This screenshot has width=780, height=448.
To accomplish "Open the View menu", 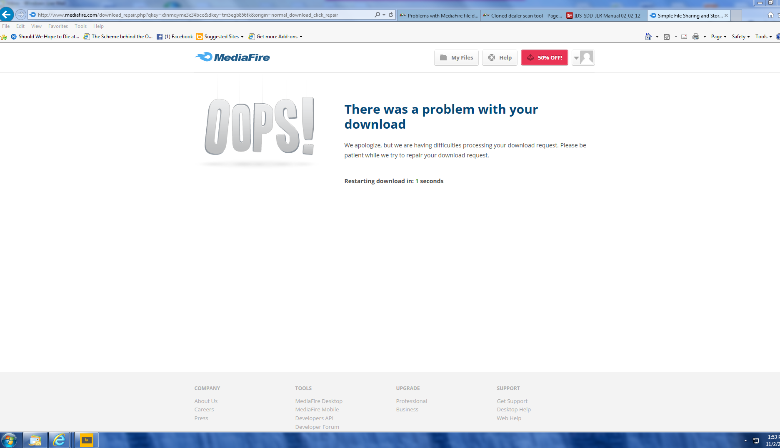I will [36, 26].
